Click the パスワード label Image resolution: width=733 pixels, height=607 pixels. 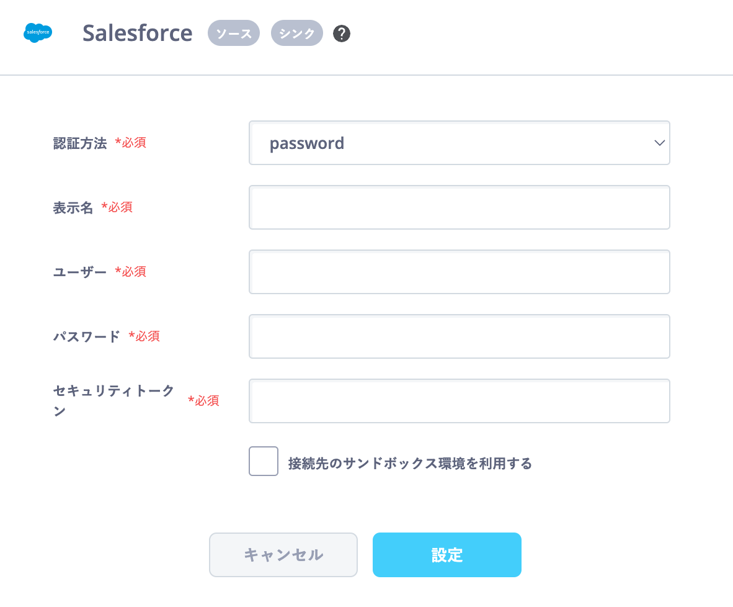(86, 336)
